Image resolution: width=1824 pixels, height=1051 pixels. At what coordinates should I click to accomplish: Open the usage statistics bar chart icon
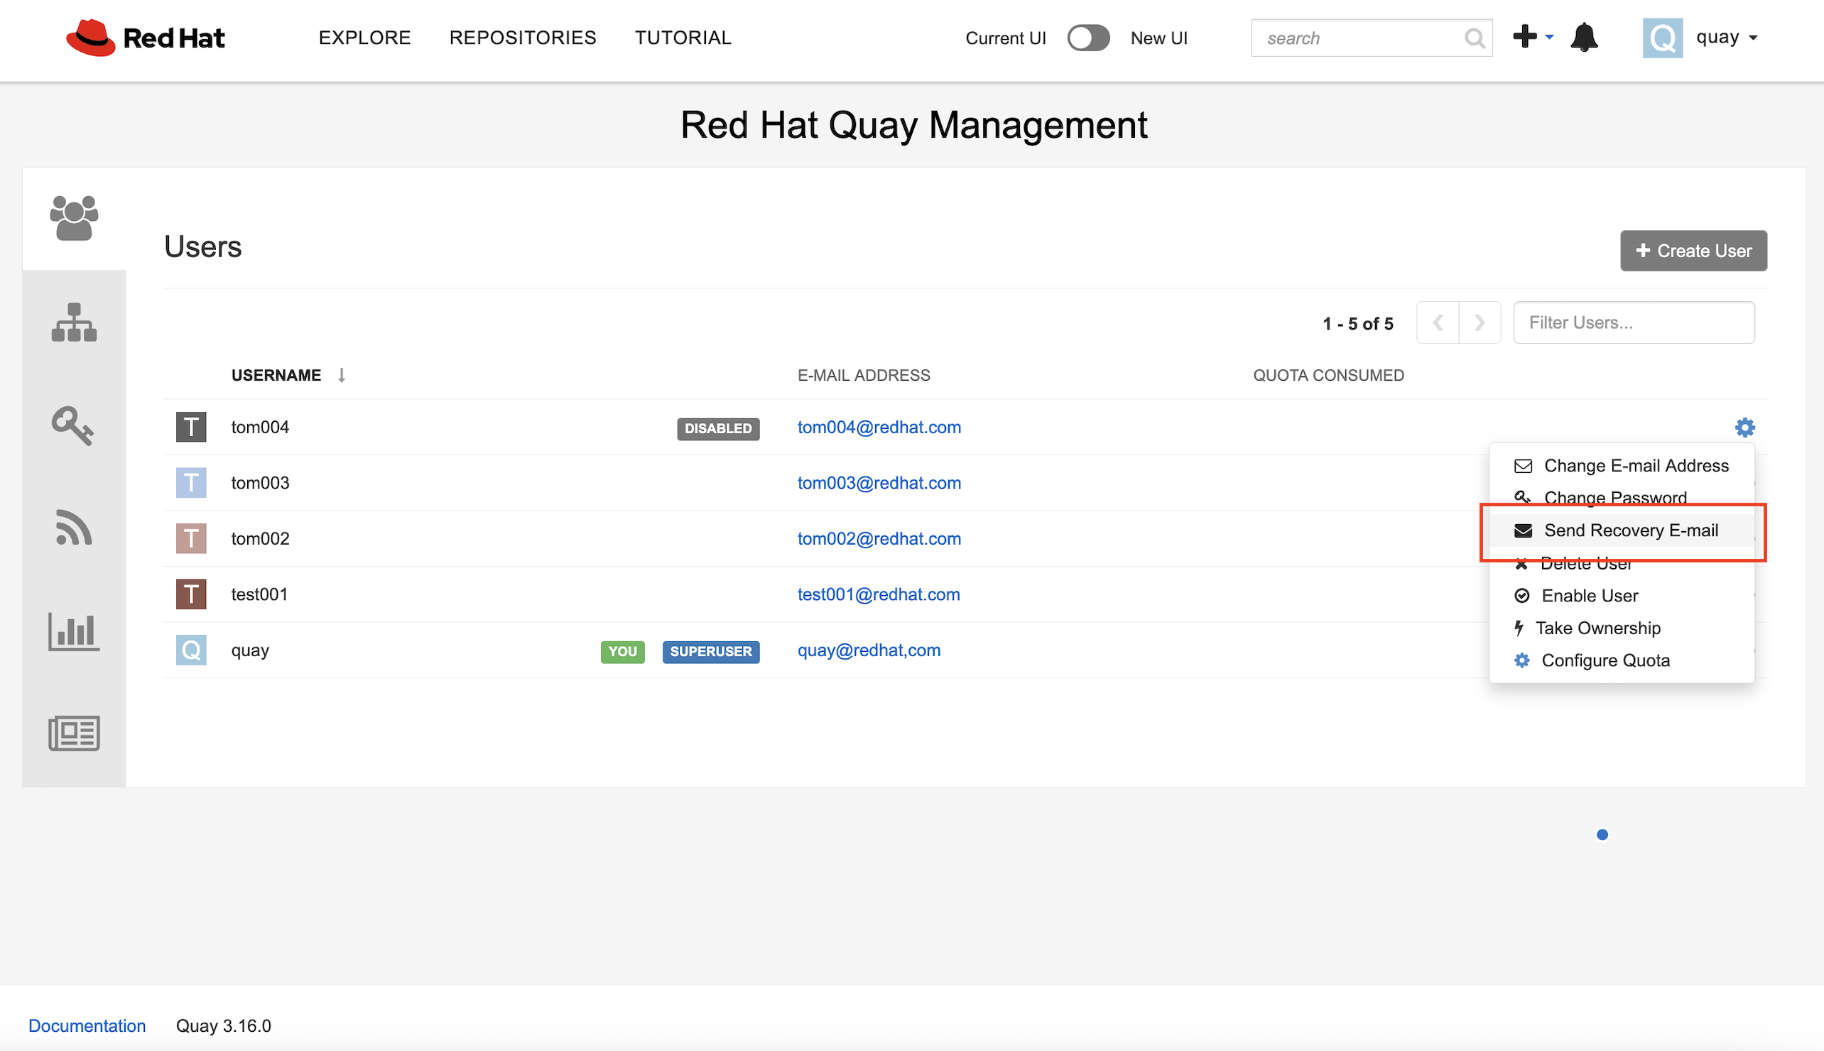(x=74, y=631)
